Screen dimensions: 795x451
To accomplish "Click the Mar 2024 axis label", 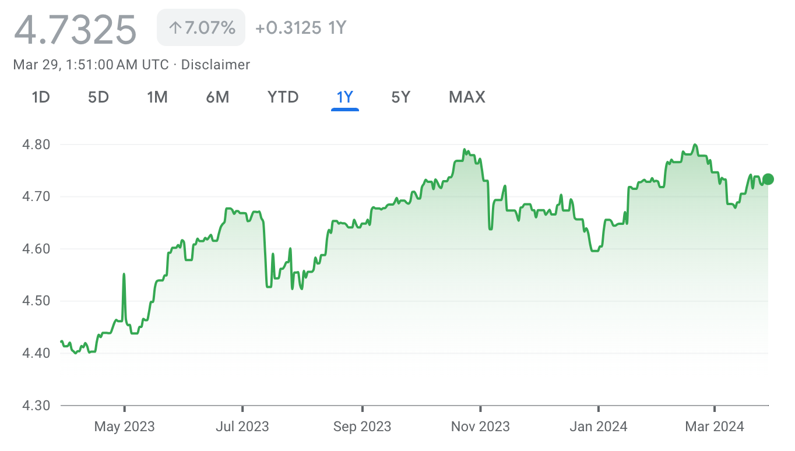I will pyautogui.click(x=715, y=427).
